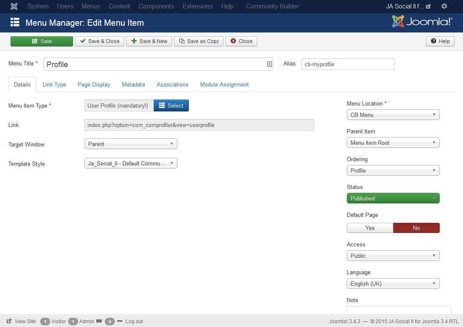
Task: Click the User Profile (mandatory!) type field
Action: [119, 105]
